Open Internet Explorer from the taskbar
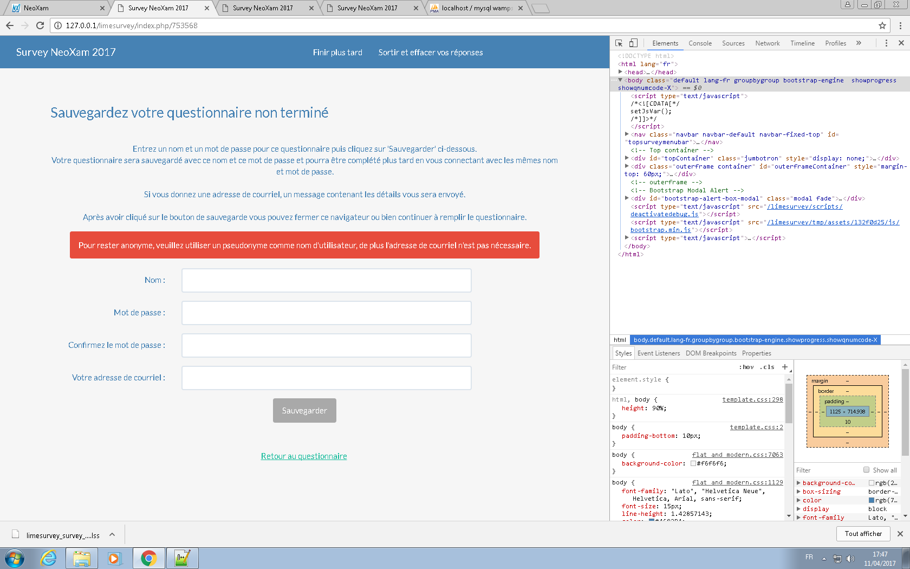 click(x=49, y=558)
